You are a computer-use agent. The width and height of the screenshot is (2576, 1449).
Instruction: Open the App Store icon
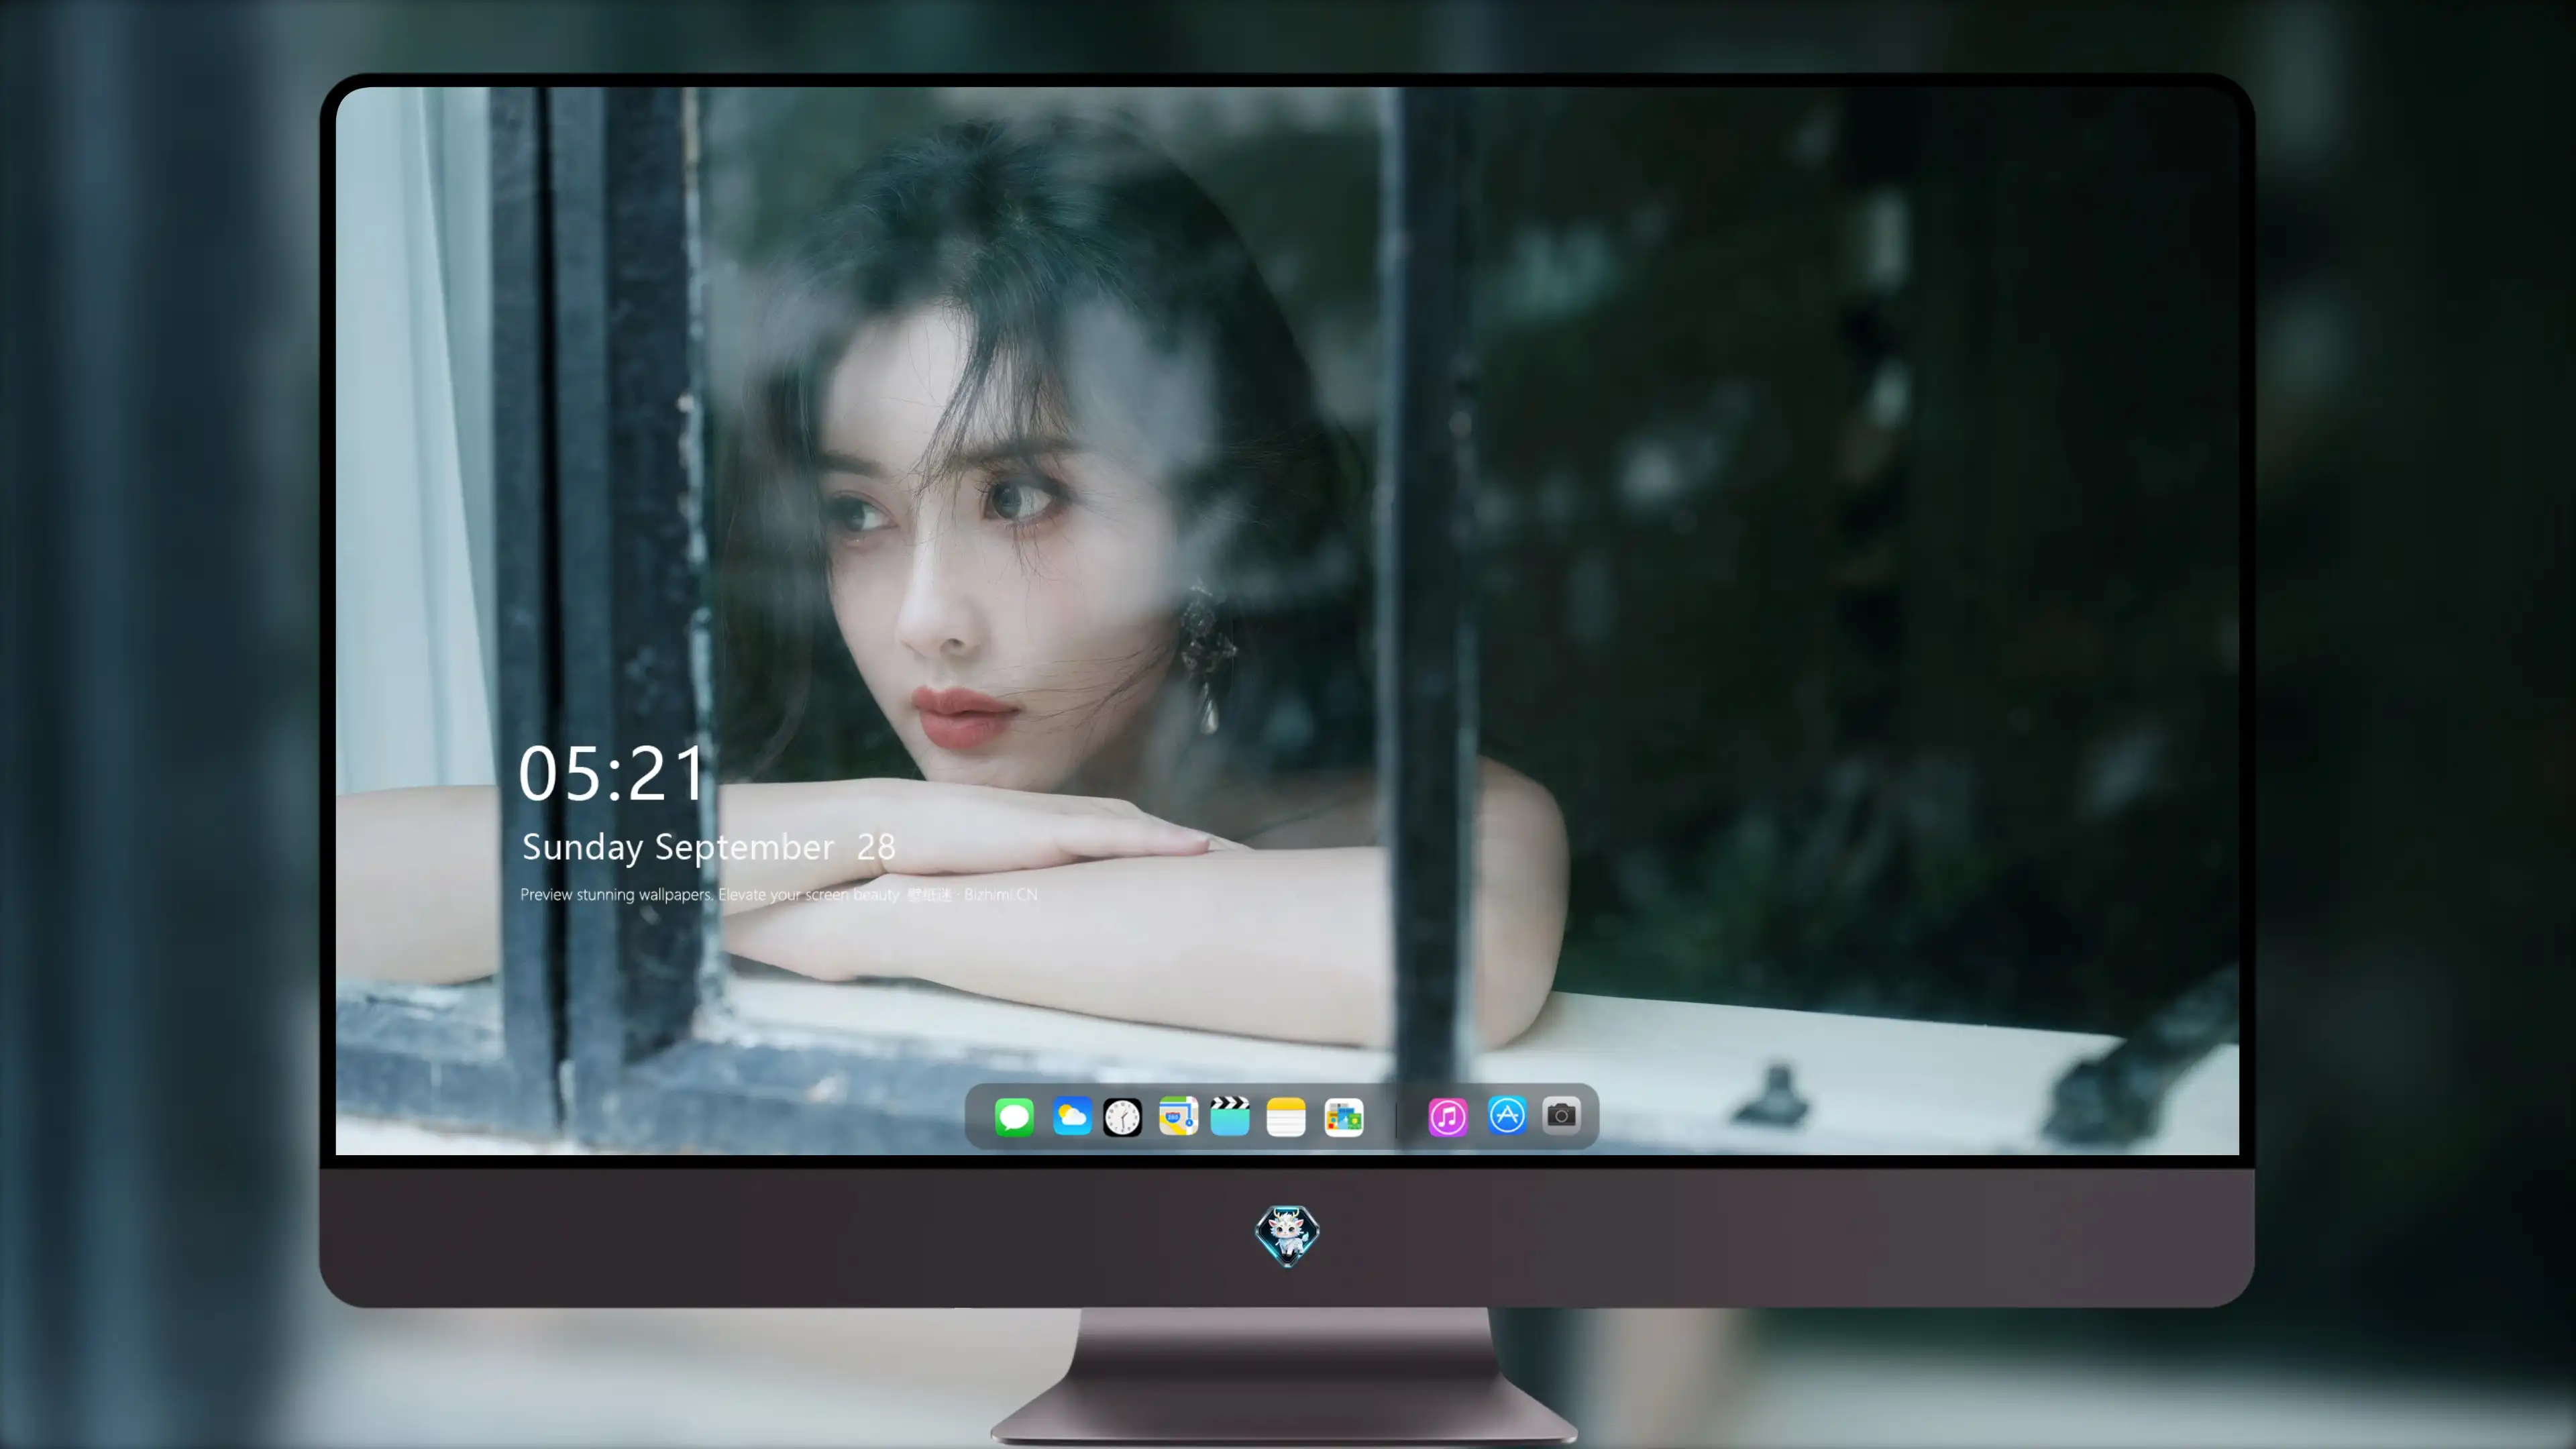pyautogui.click(x=1507, y=1114)
